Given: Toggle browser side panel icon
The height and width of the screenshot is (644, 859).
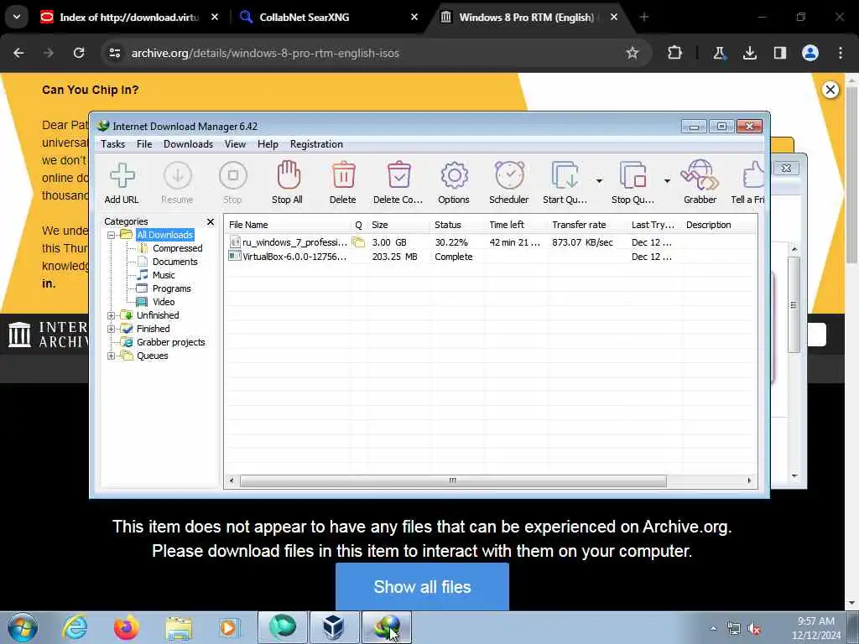Looking at the screenshot, I should coord(779,53).
